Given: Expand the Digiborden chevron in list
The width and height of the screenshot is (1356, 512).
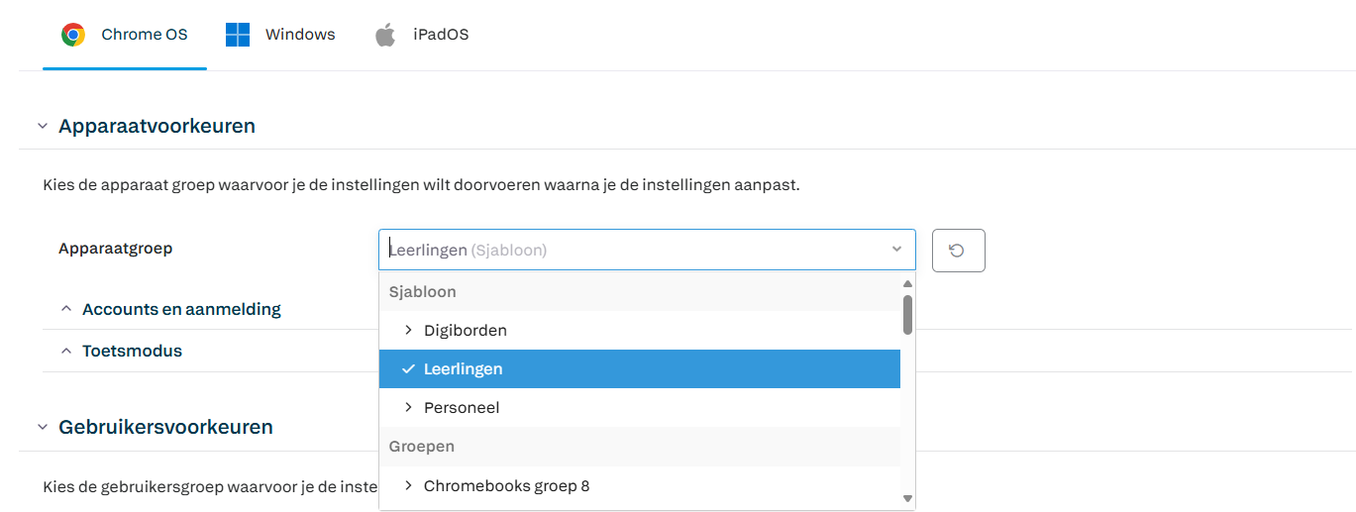Looking at the screenshot, I should pyautogui.click(x=408, y=330).
